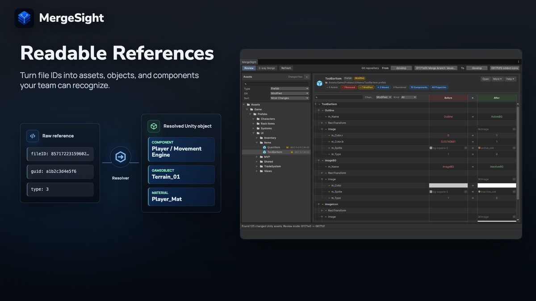This screenshot has width=536, height=301.
Task: Click the folder icon beside the prefab path
Action: click(x=326, y=82)
